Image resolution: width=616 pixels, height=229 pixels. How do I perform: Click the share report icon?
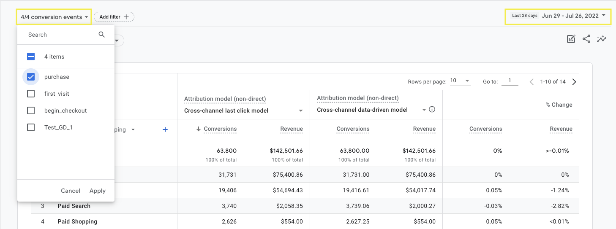[x=586, y=39]
